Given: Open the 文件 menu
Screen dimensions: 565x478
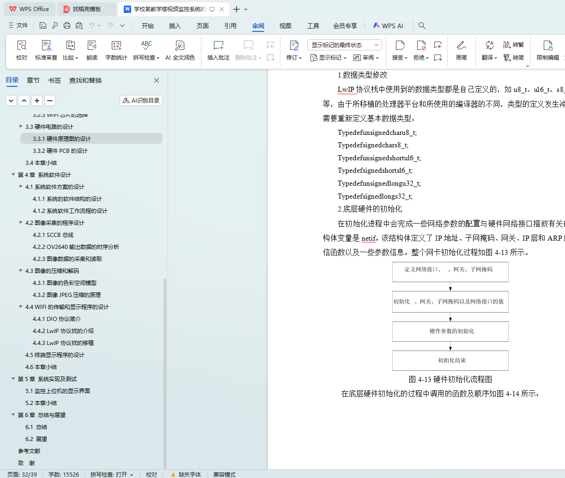Looking at the screenshot, I should coord(18,25).
